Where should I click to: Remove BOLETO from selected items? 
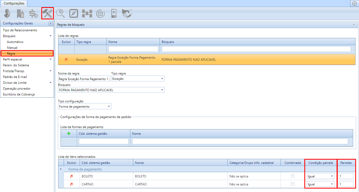(71, 176)
